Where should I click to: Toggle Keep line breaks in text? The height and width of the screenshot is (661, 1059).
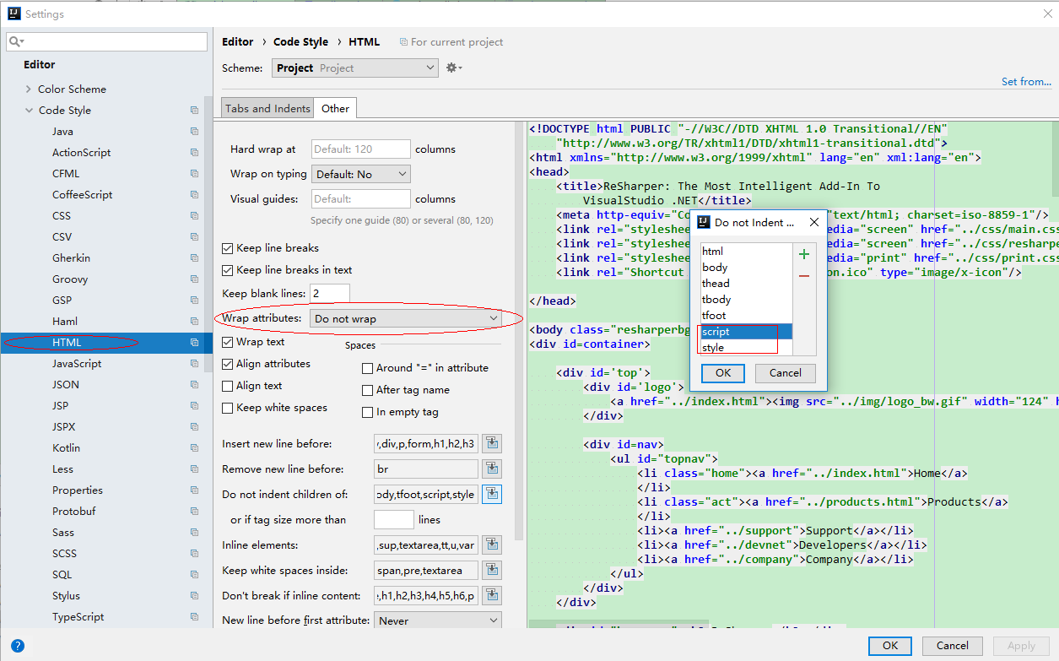pyautogui.click(x=227, y=270)
